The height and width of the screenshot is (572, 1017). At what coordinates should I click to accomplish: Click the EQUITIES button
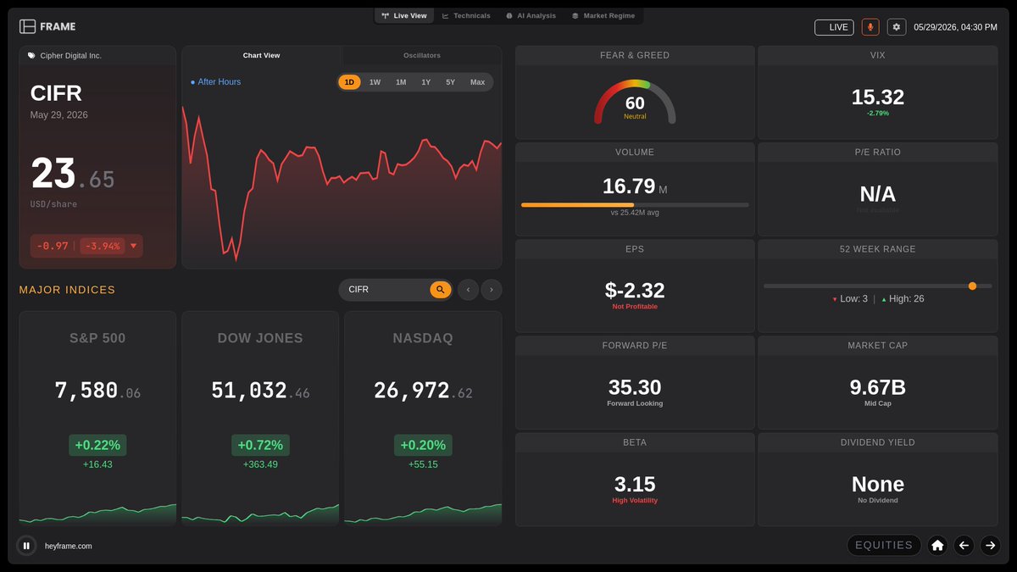pos(884,546)
